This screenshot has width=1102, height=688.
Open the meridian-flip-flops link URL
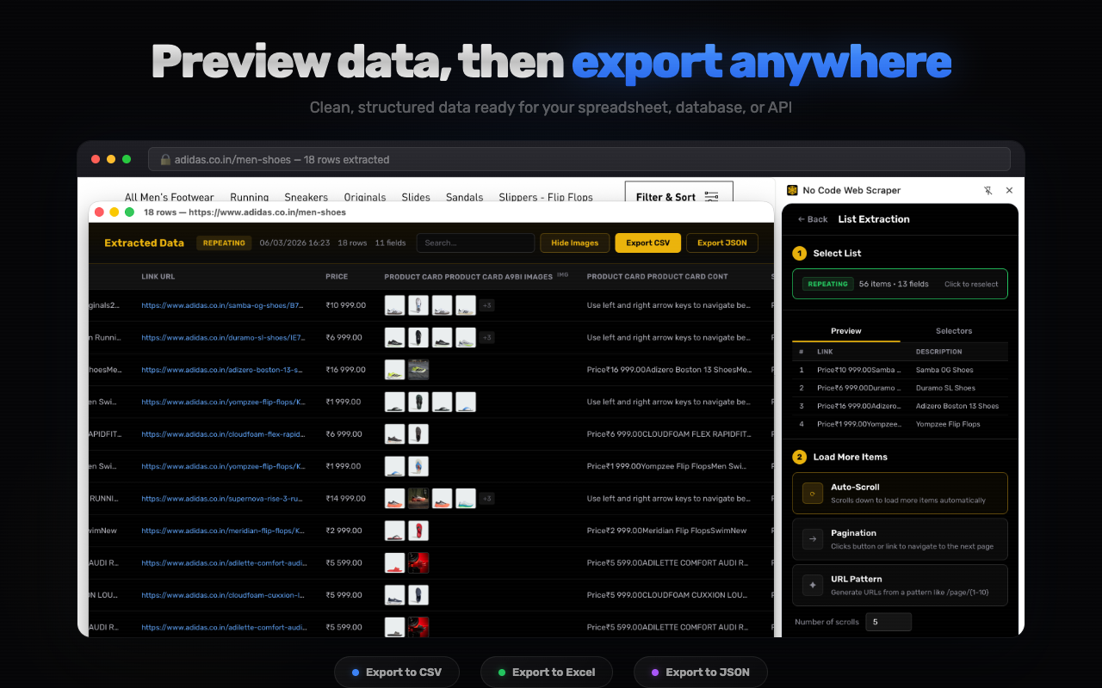pyautogui.click(x=223, y=531)
